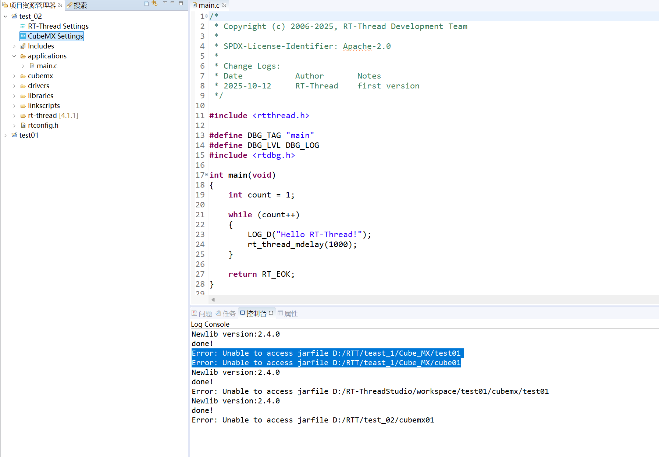Click the rt_thread_mdelay(1000) code line
Screen dimensions: 659x457
pyautogui.click(x=302, y=244)
